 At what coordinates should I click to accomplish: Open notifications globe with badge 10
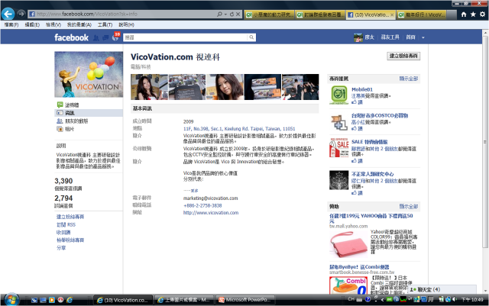tap(115, 37)
